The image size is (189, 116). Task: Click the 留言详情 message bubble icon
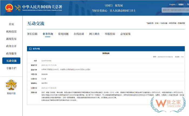tap(30, 49)
